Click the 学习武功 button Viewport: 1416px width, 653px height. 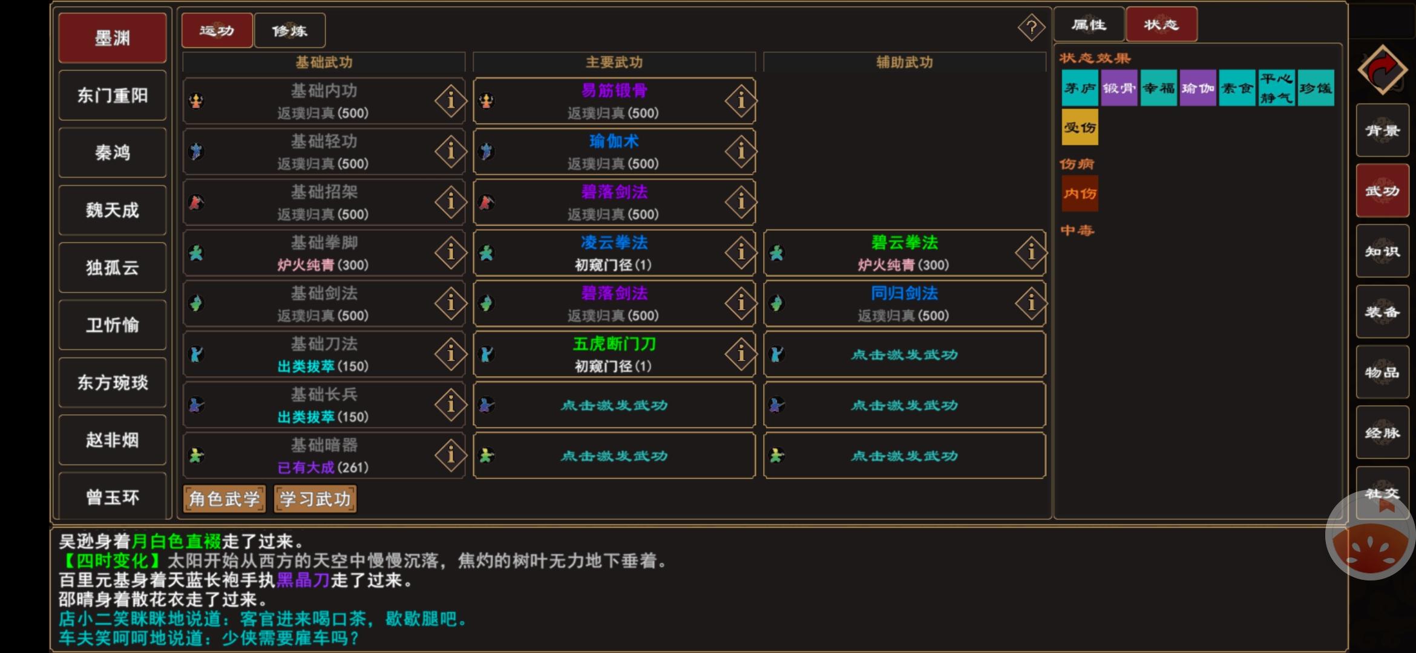pos(315,499)
